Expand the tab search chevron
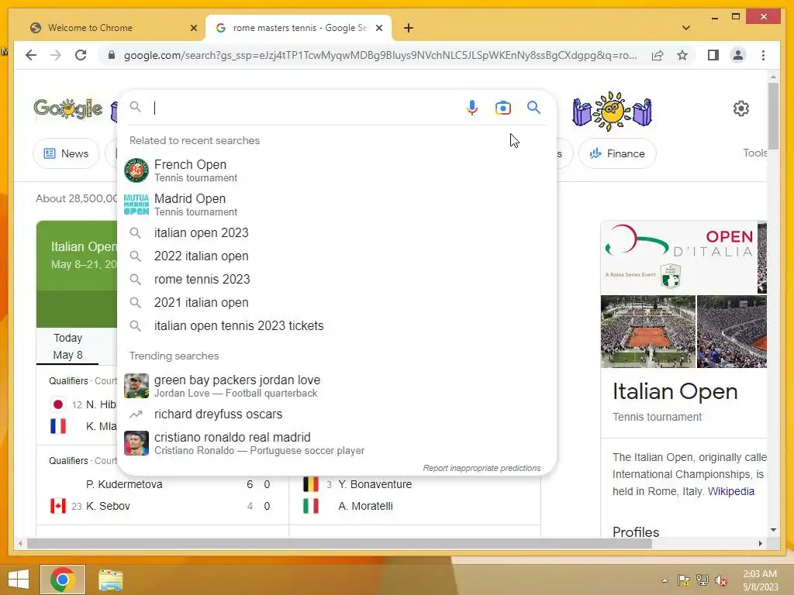 click(x=685, y=28)
